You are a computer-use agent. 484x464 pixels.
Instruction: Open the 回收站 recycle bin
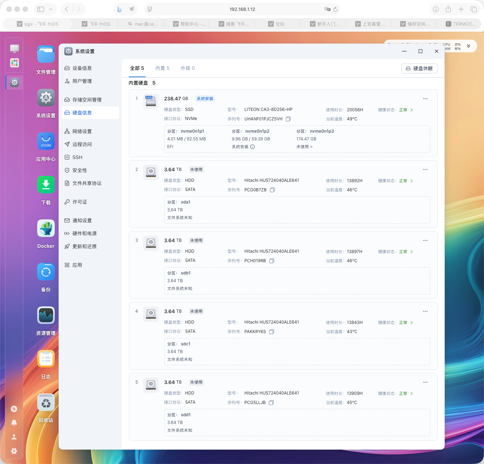tap(46, 402)
